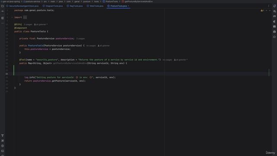Viewport: 277px width, 156px height.
Task: Click the 'return postureService.getPosture' line
Action: pos(55,81)
